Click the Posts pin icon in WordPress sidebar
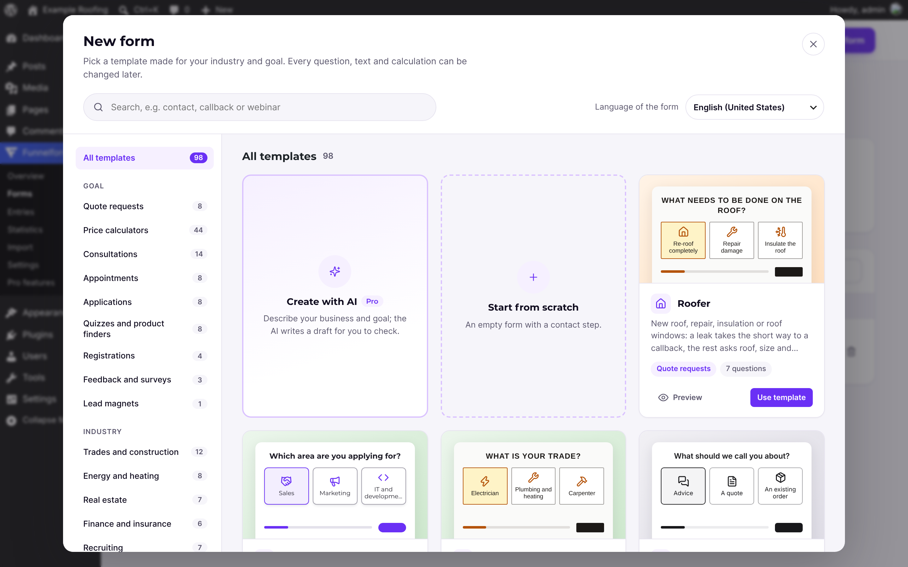908x567 pixels. tap(12, 66)
